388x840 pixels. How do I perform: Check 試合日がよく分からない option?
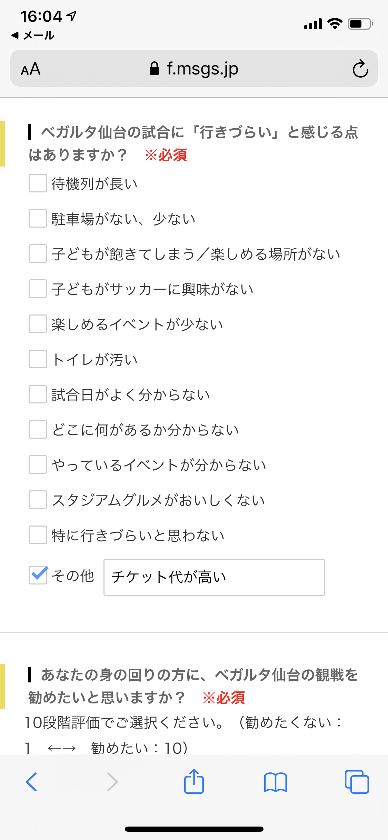pos(38,394)
